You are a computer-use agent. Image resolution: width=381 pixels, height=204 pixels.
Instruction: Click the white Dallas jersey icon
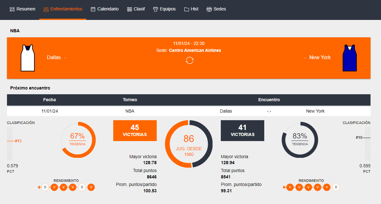pyautogui.click(x=28, y=58)
